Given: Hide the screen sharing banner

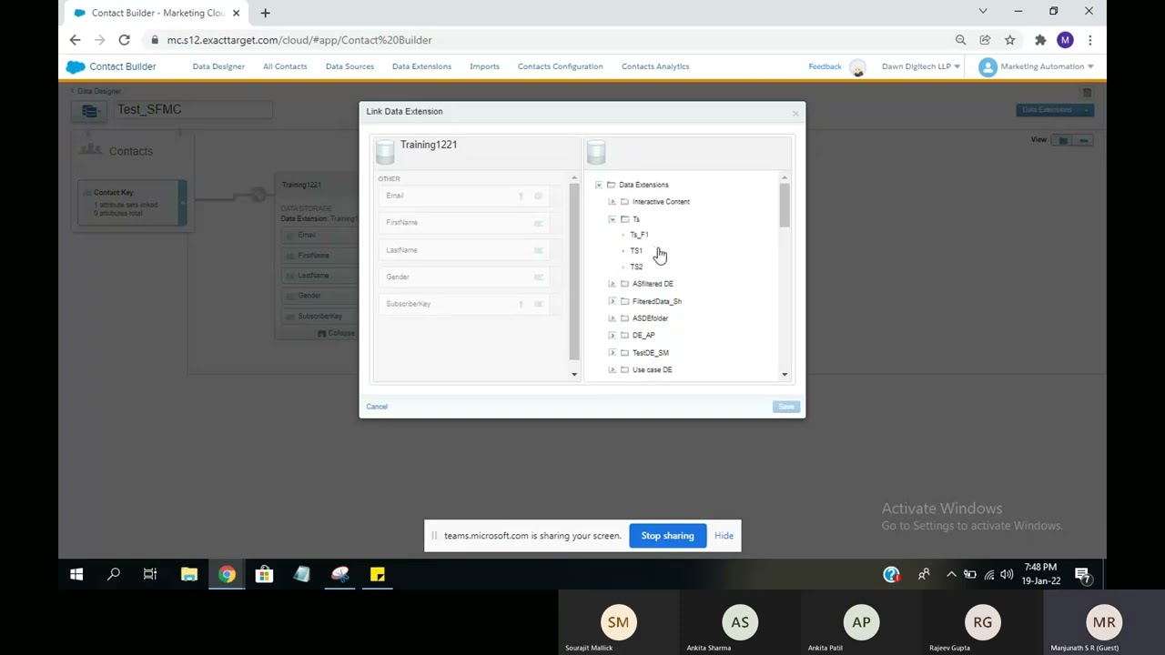Looking at the screenshot, I should point(724,536).
